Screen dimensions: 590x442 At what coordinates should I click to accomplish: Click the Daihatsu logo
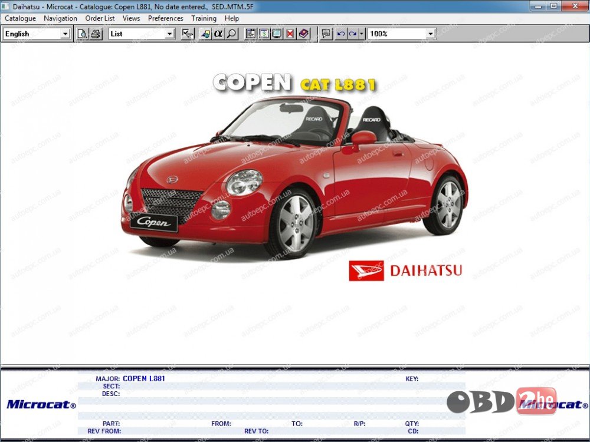pos(405,271)
